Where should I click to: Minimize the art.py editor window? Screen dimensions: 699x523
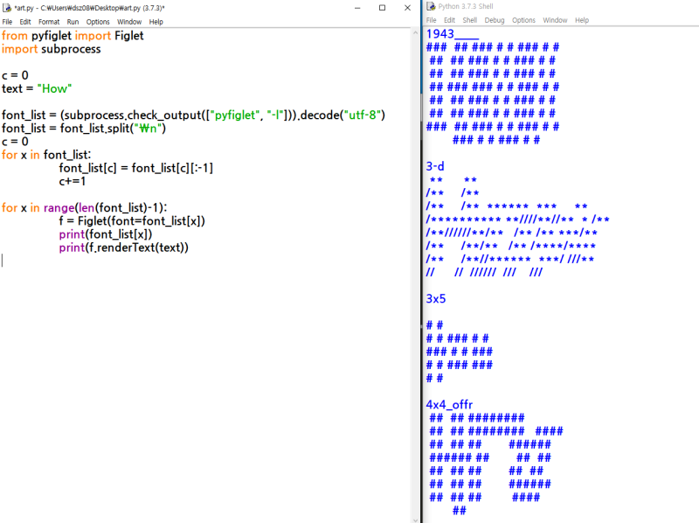coord(357,7)
